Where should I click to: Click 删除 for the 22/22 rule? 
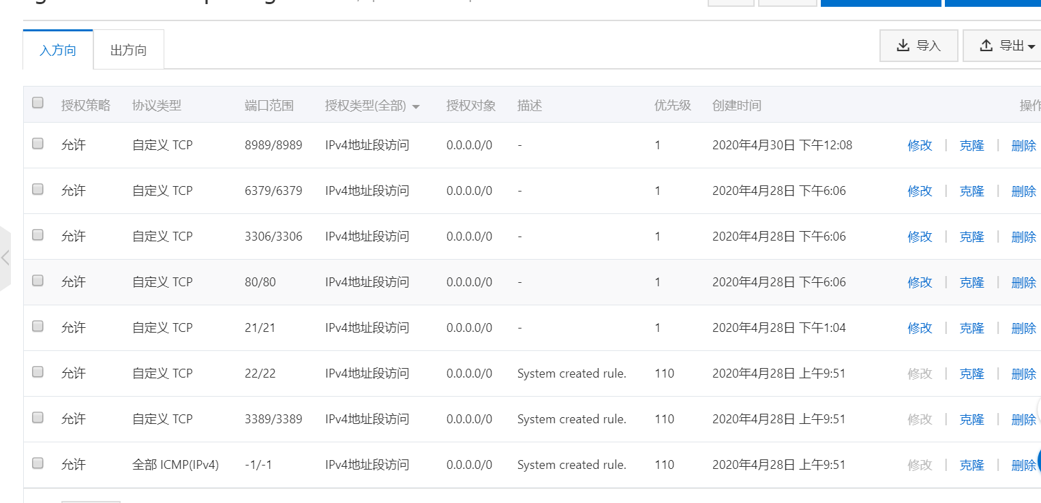[x=1023, y=374]
